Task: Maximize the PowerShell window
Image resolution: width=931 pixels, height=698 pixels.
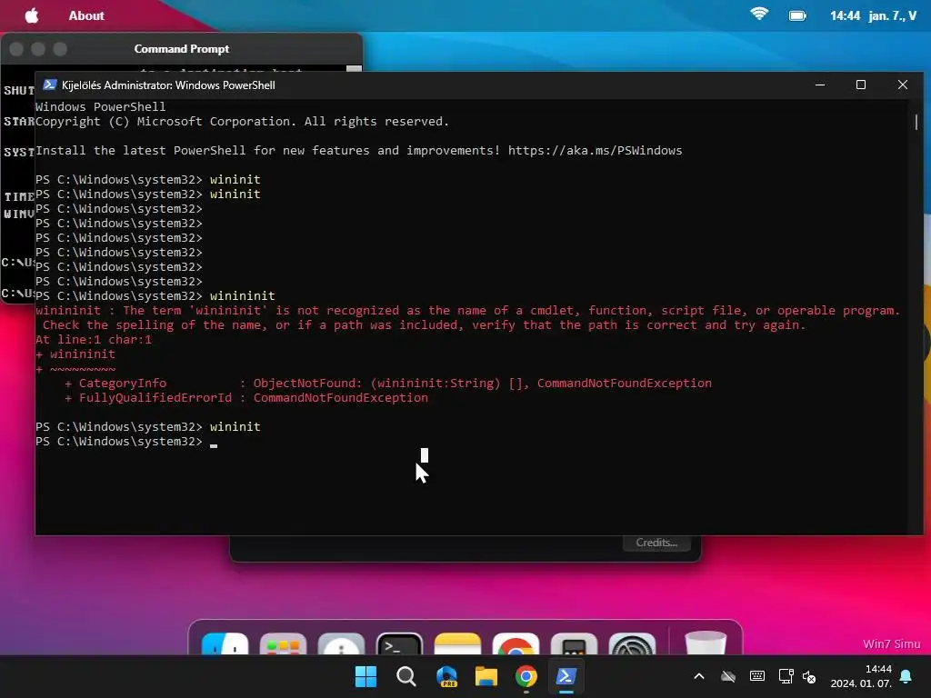Action: click(861, 85)
